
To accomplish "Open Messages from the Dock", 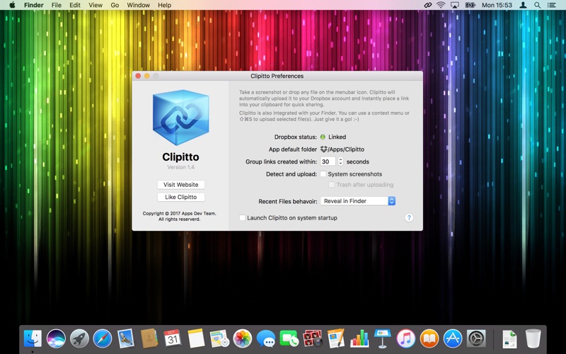I will [x=266, y=339].
